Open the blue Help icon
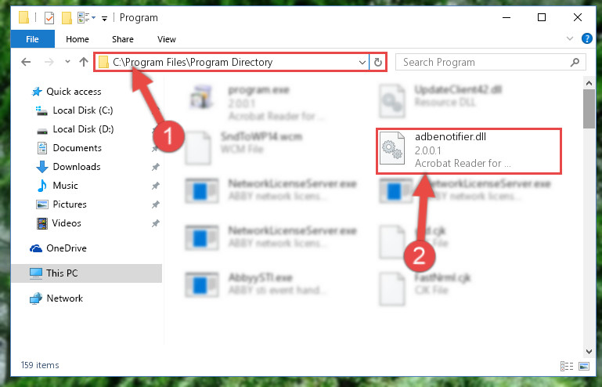Viewport: 602px width, 387px height. click(586, 38)
